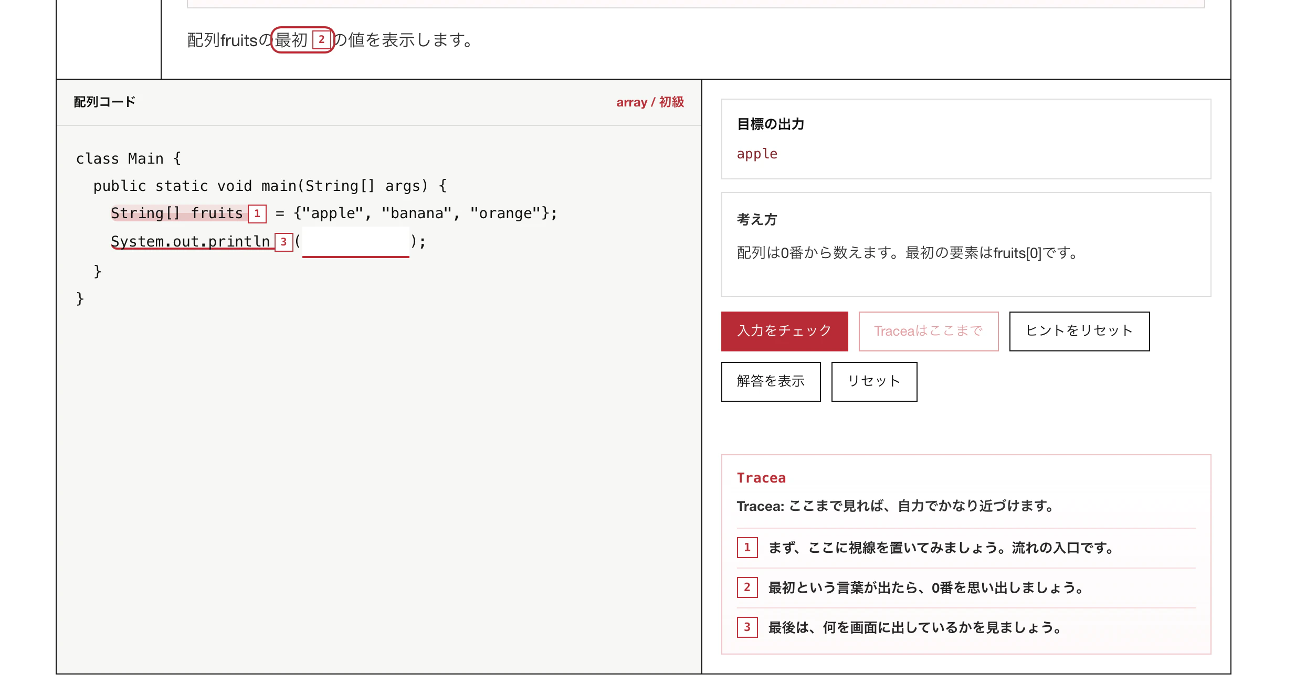This screenshot has height=685, width=1306.
Task: Click the 考え方 heading
Action: pos(757,219)
